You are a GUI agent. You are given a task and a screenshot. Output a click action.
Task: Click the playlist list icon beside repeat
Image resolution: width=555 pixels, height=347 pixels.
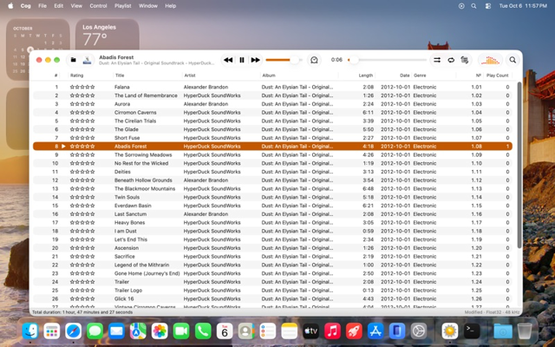pos(465,60)
